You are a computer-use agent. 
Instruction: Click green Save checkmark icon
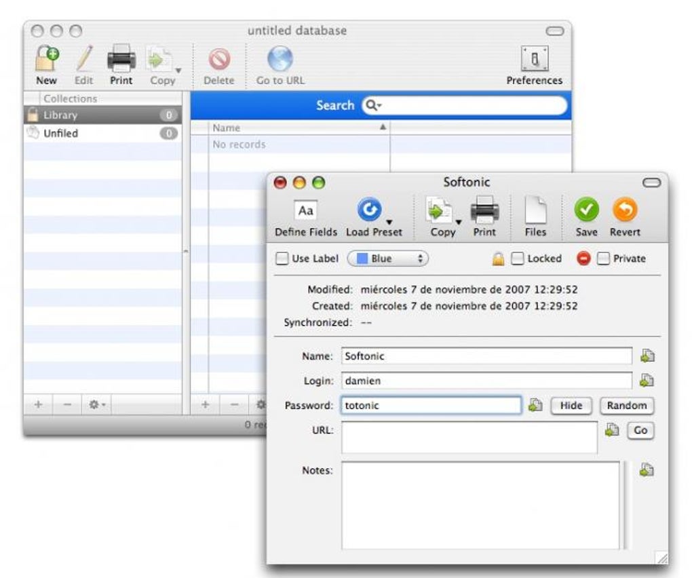pos(587,210)
